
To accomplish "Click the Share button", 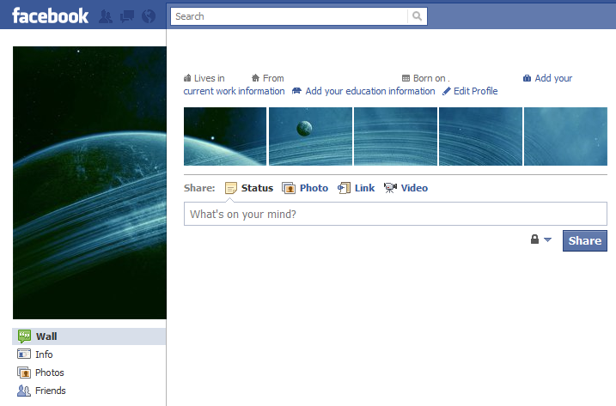I will coord(585,240).
